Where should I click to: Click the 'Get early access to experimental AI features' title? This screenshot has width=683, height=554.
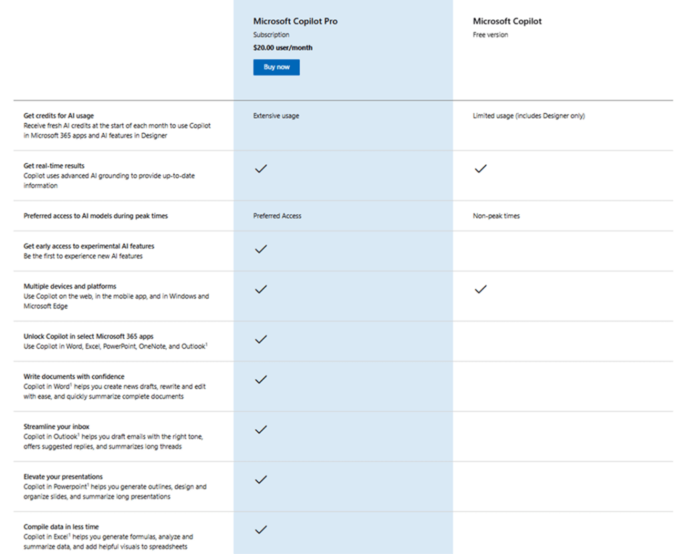click(x=89, y=246)
